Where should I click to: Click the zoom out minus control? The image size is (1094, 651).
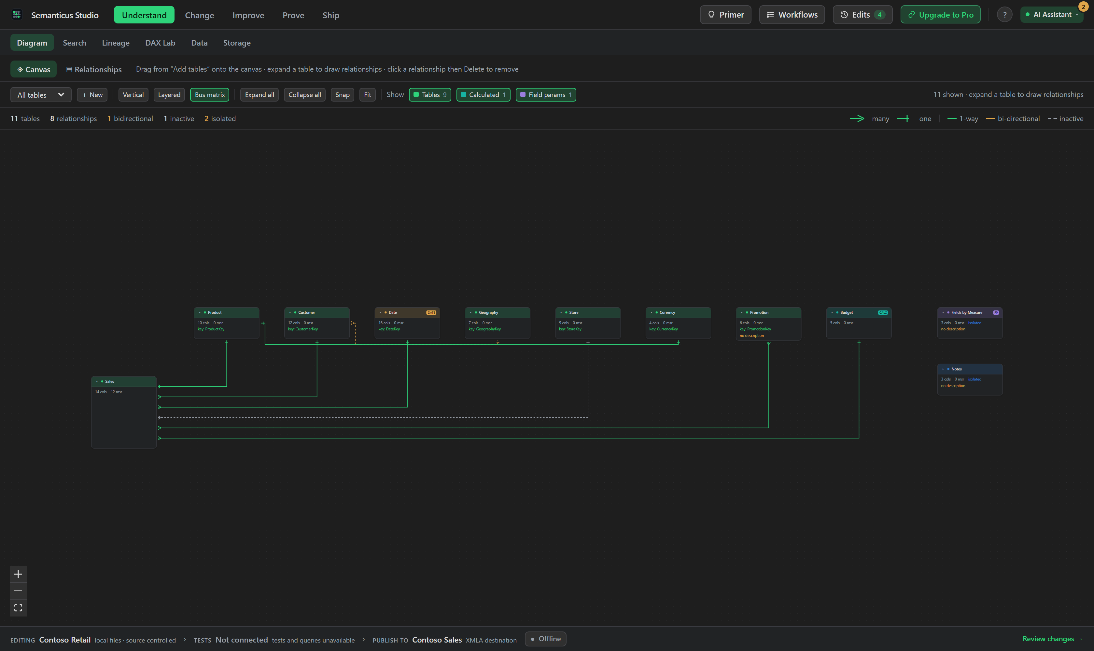tap(18, 591)
